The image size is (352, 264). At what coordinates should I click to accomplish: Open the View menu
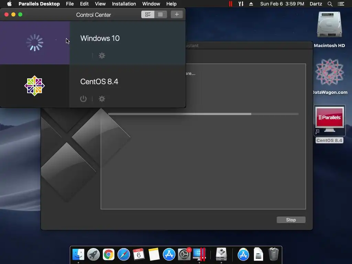(100, 4)
